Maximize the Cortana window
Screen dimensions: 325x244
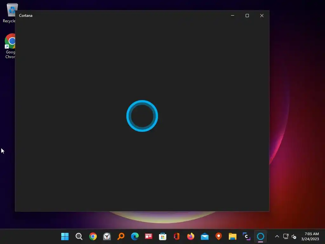click(x=247, y=16)
